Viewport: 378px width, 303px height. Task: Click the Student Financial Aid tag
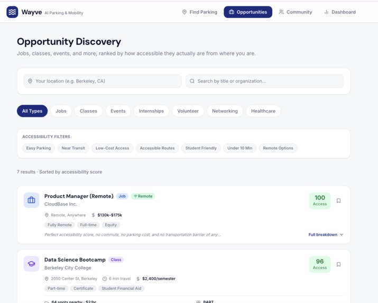pos(122,288)
